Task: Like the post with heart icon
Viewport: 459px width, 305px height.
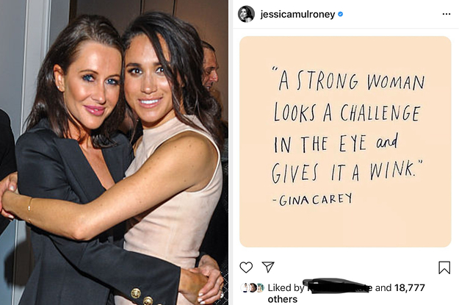Action: 246,268
